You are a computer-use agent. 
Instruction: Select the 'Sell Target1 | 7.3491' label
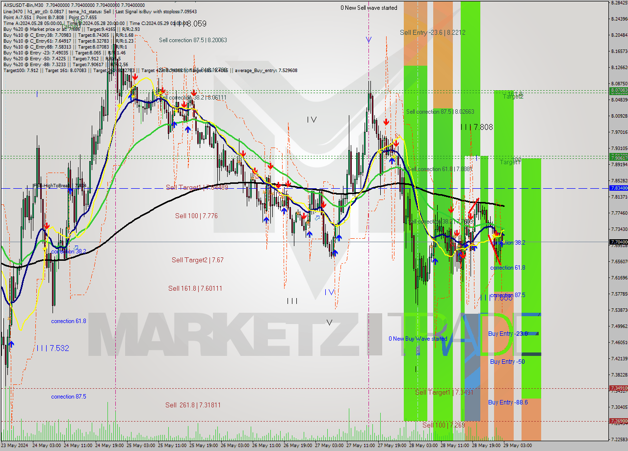click(x=444, y=392)
